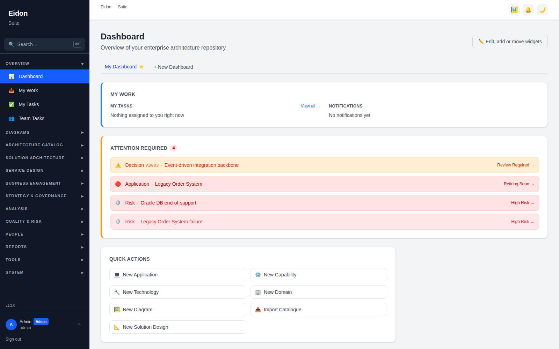The width and height of the screenshot is (559, 349).
Task: Click the Import Catalogue quick action
Action: [x=319, y=310]
